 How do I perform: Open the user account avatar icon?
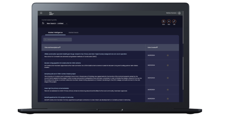click(x=179, y=13)
